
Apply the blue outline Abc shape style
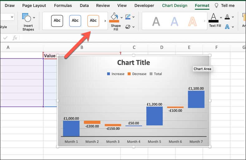click(x=75, y=21)
